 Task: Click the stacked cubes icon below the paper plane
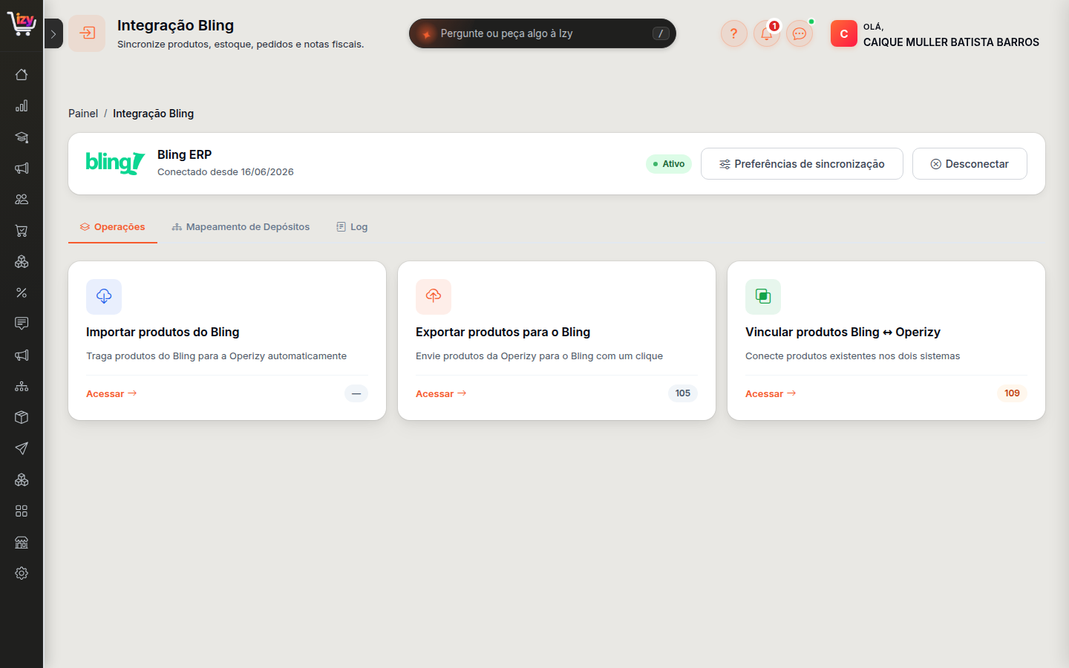point(22,479)
